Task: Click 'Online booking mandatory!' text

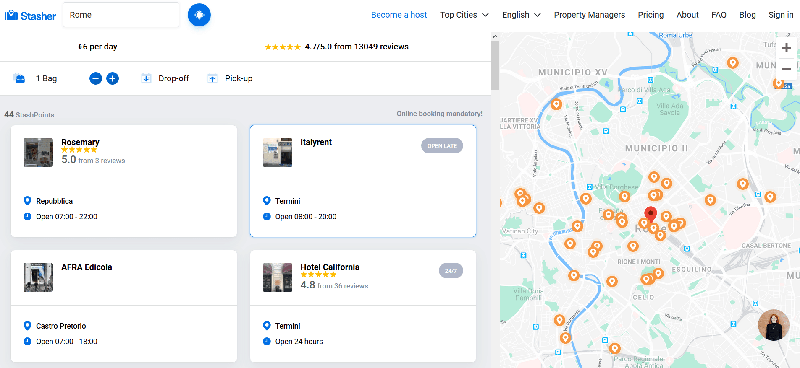Action: coord(439,114)
